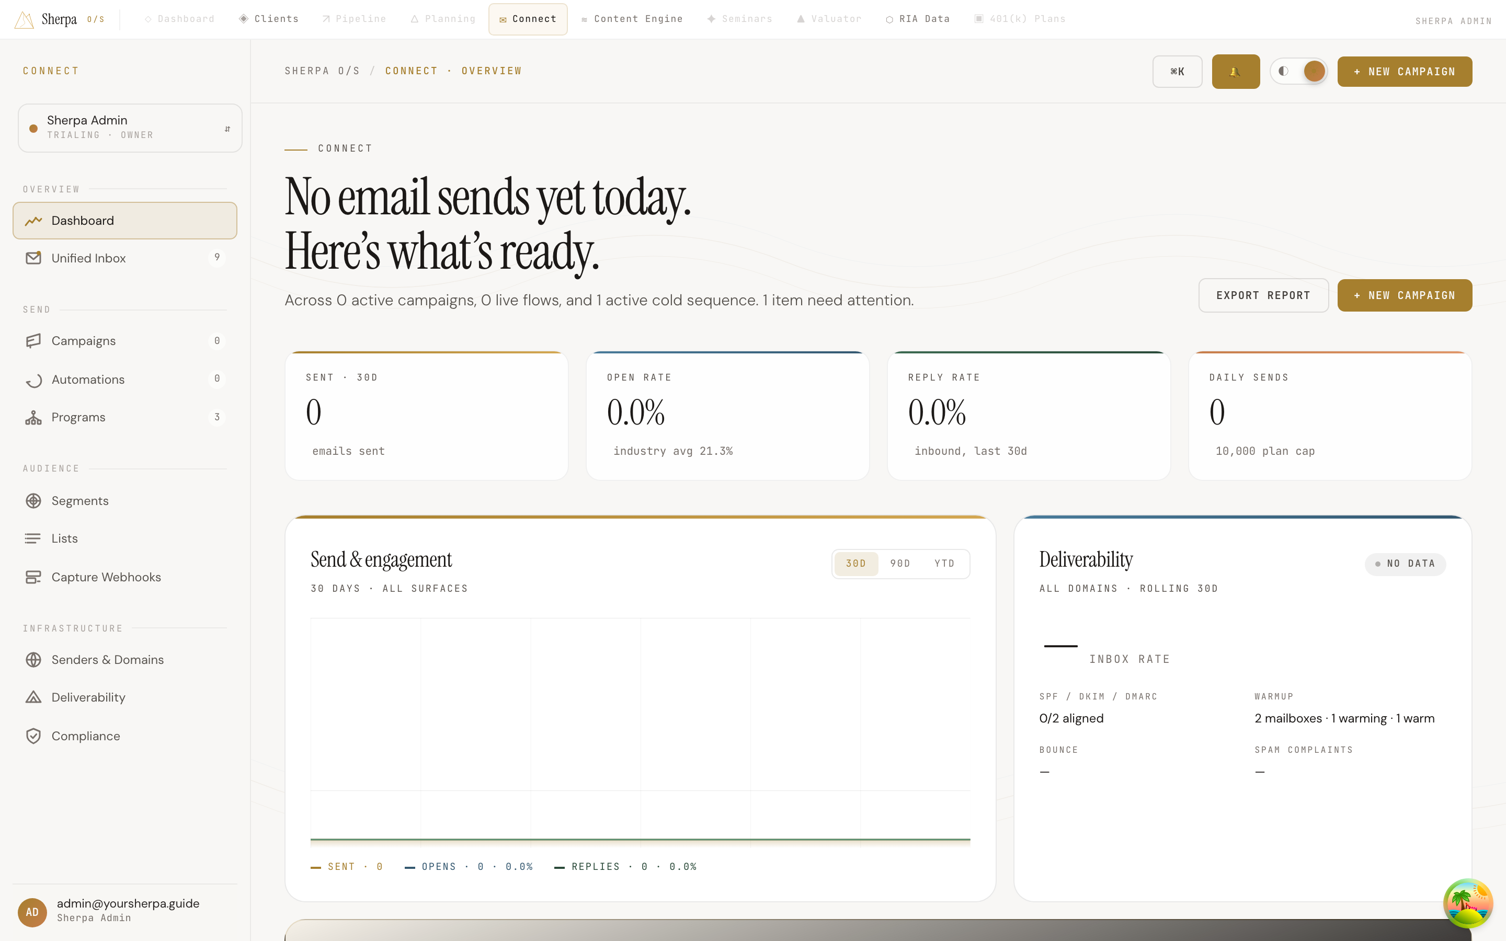Open Campaigns in the sidebar
The width and height of the screenshot is (1506, 941).
[x=124, y=341]
